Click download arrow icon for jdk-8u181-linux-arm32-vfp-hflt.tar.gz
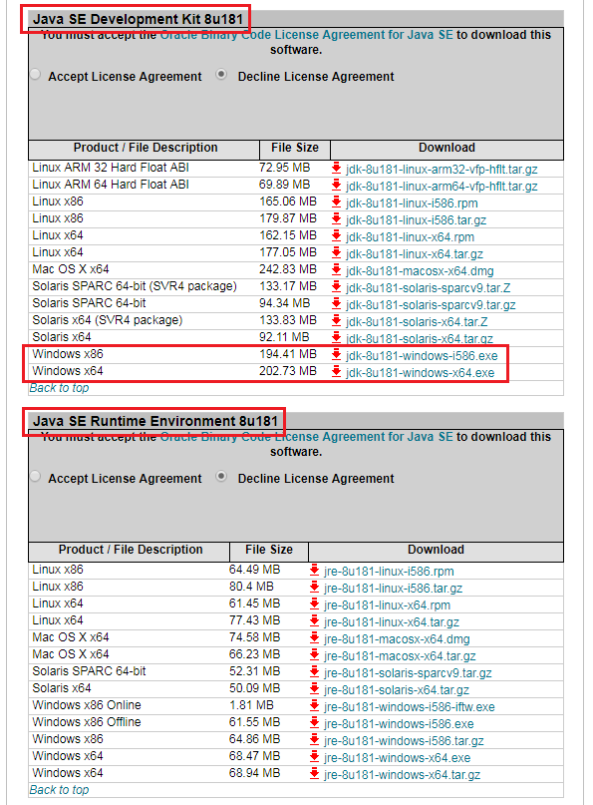The image size is (593, 805). [337, 168]
